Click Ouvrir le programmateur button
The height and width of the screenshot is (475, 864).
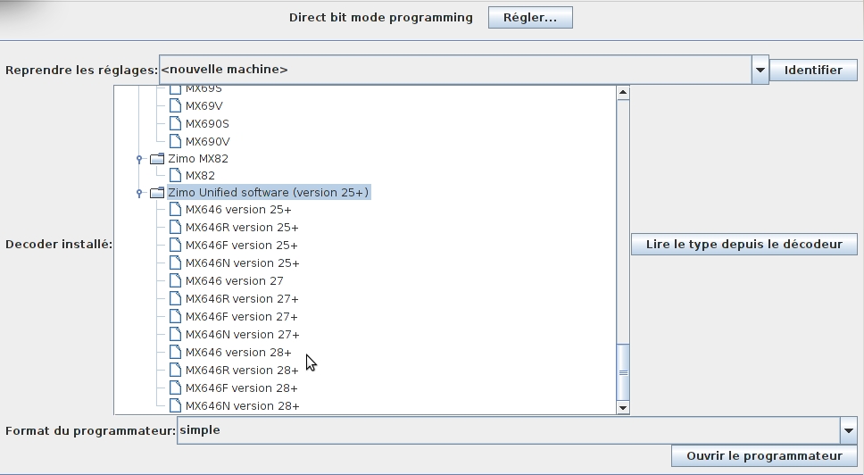pyautogui.click(x=764, y=455)
